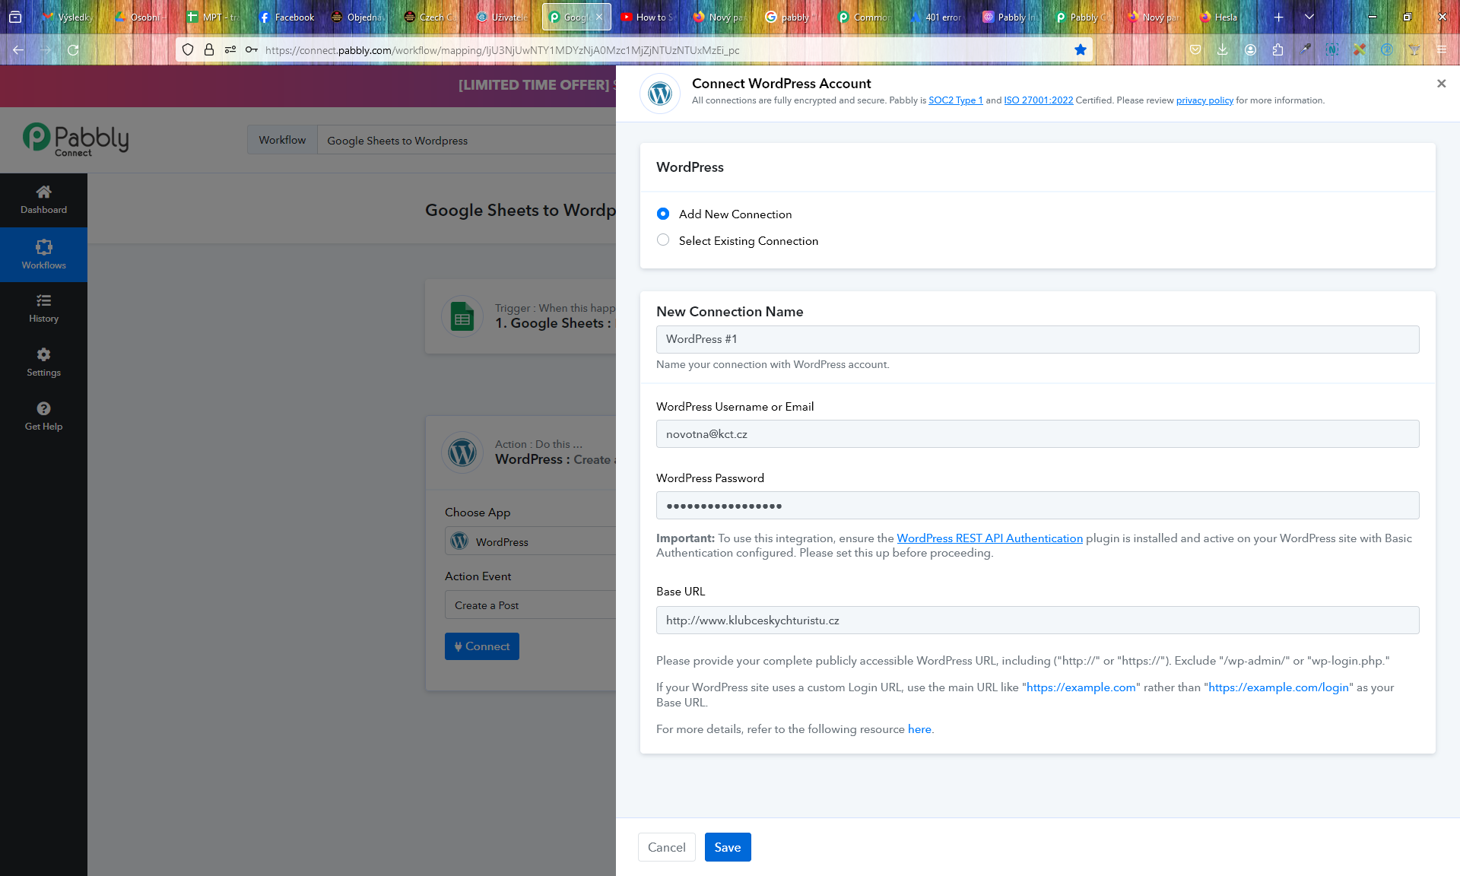Click the blue Connect button
The width and height of the screenshot is (1460, 876).
point(482,646)
